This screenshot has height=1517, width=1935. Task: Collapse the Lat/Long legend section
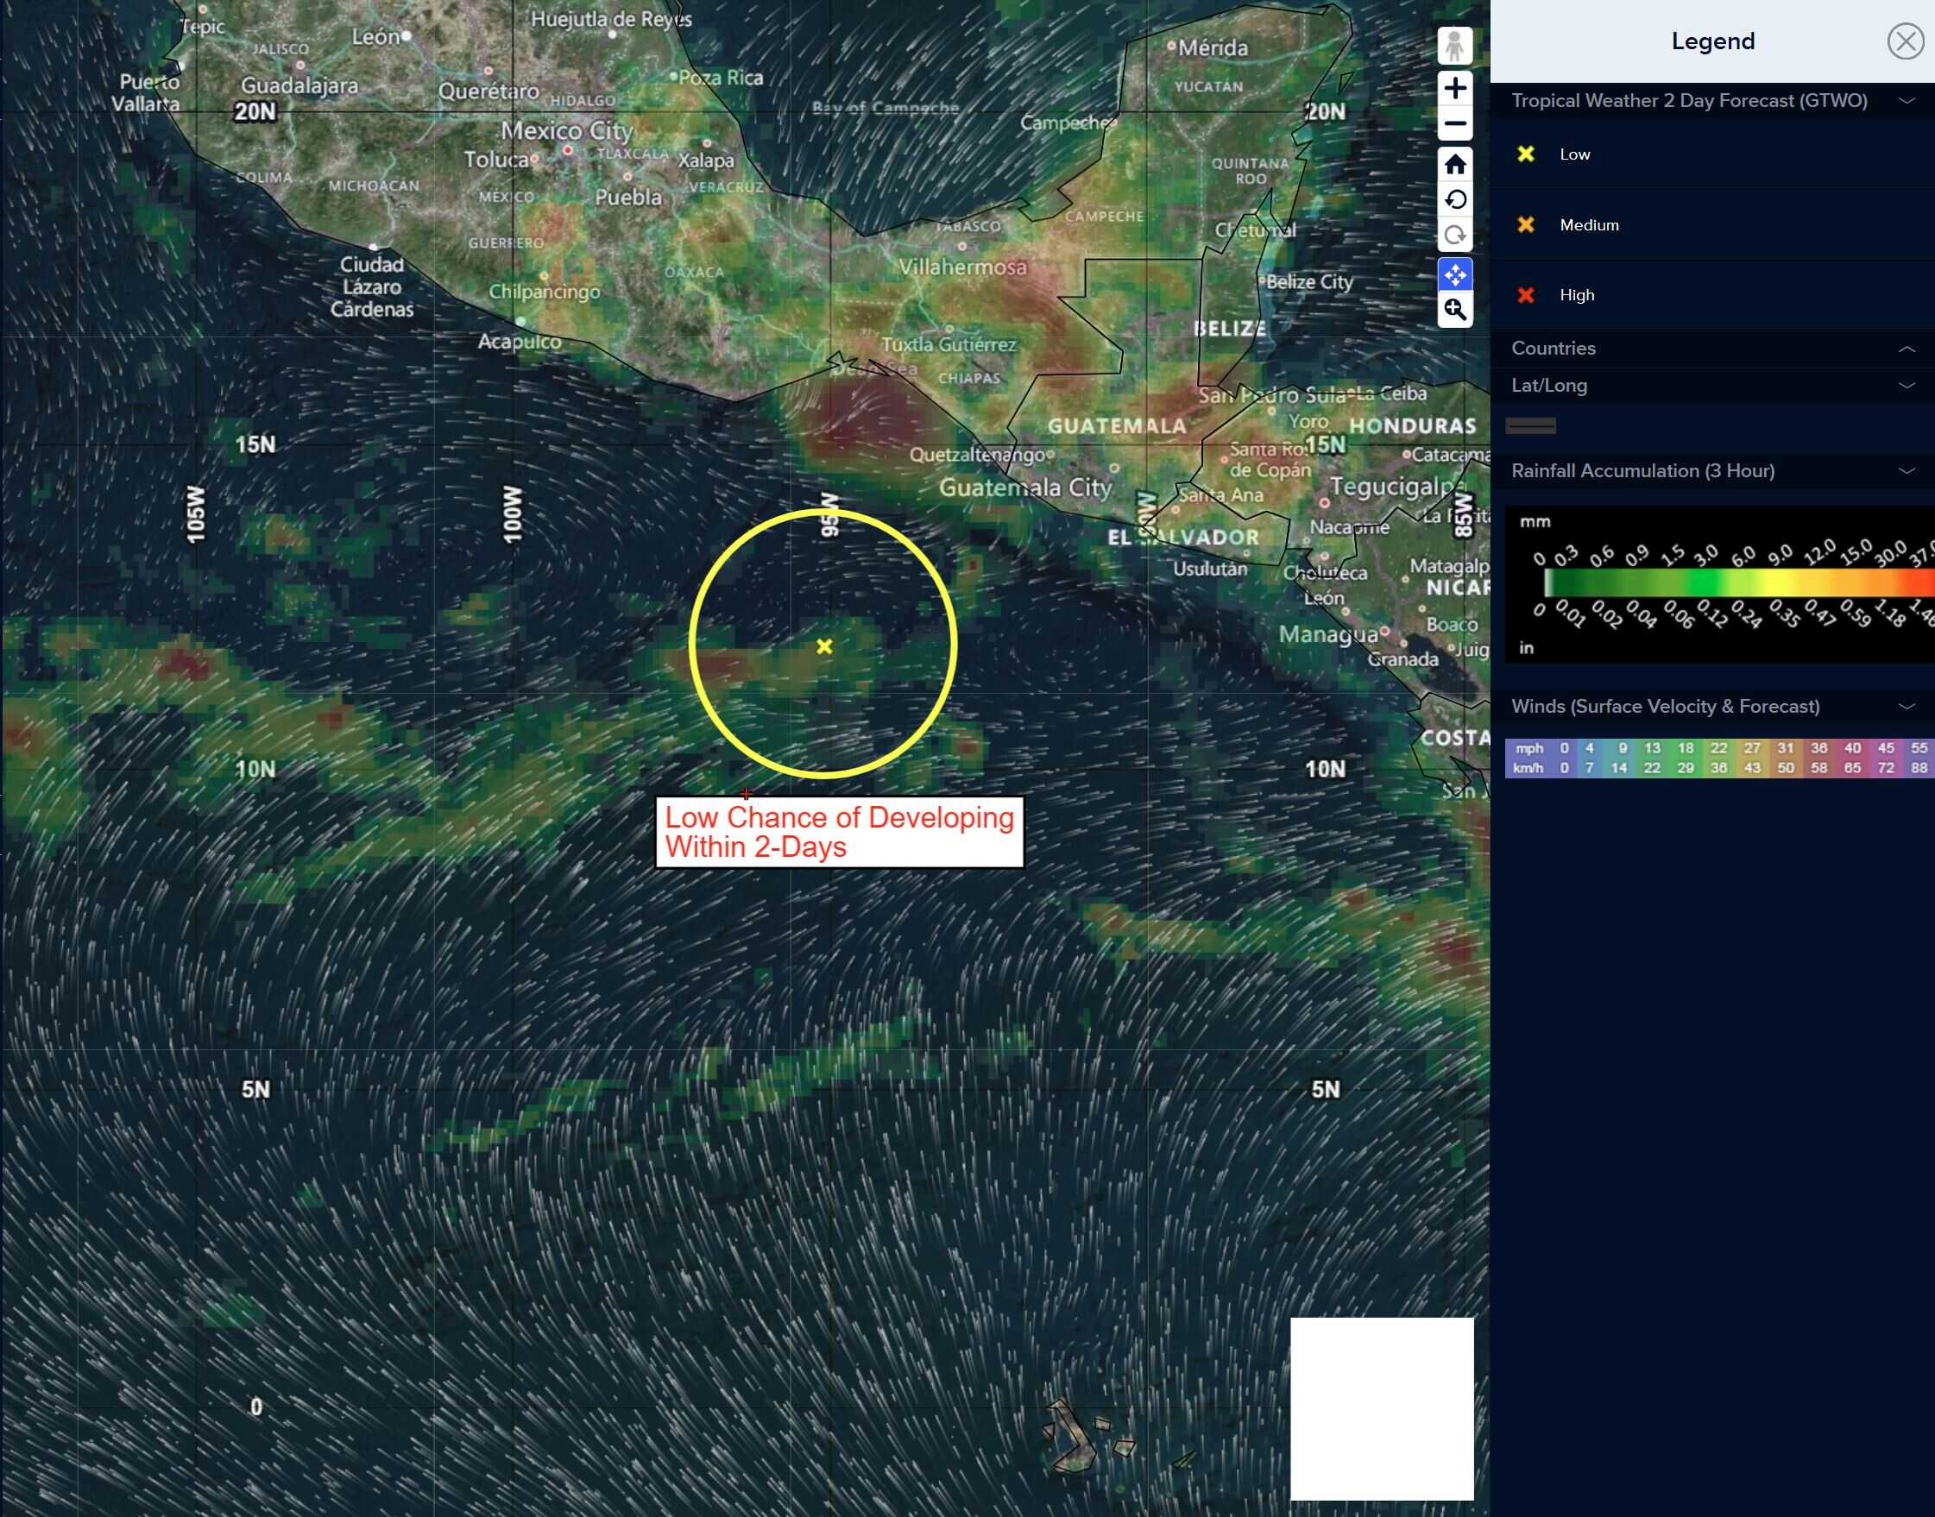(1906, 386)
